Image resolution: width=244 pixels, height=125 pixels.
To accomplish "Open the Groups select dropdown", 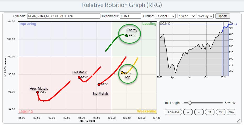I will tap(165, 16).
